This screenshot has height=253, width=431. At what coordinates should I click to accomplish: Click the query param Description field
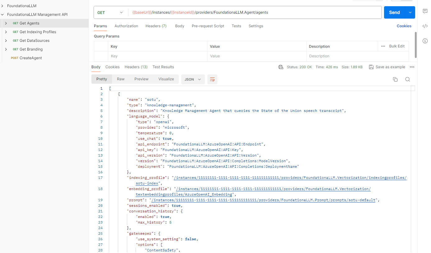357,56
